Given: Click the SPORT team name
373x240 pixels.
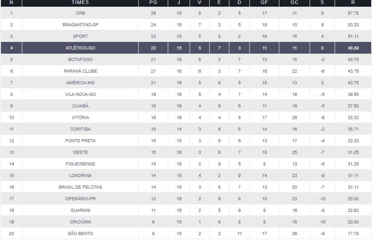Looking at the screenshot, I should [80, 37].
